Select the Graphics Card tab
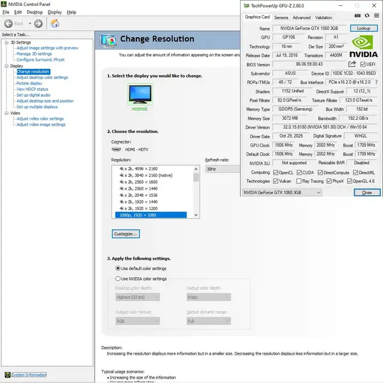 tap(257, 17)
